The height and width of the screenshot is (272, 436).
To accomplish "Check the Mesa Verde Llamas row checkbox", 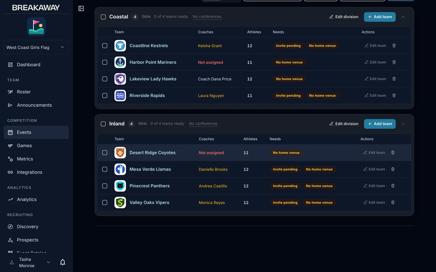I will pos(105,169).
